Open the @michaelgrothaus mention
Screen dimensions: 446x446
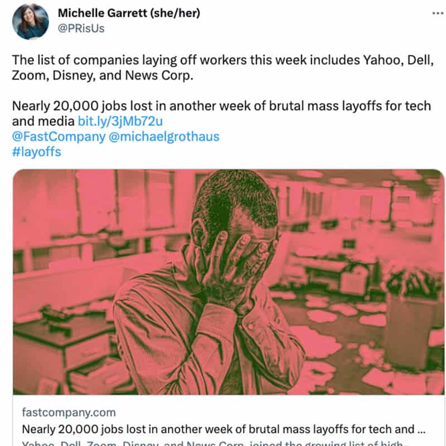pos(164,136)
